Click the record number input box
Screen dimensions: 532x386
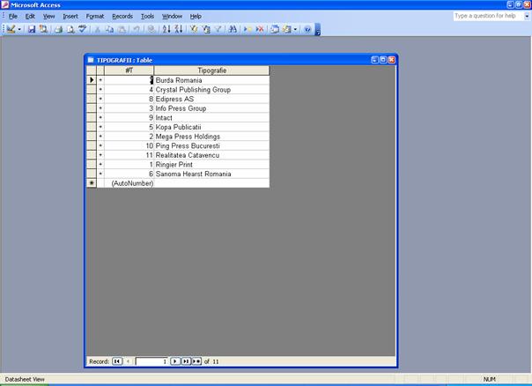coord(151,361)
